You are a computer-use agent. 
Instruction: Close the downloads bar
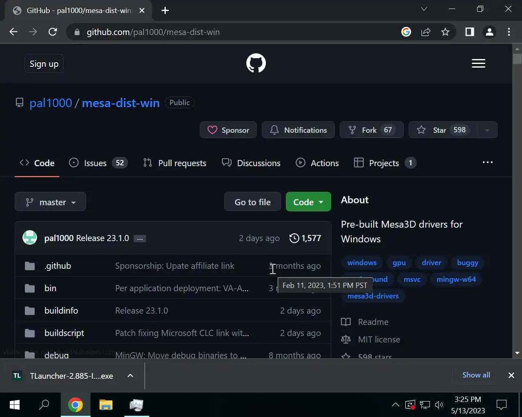pos(511,375)
